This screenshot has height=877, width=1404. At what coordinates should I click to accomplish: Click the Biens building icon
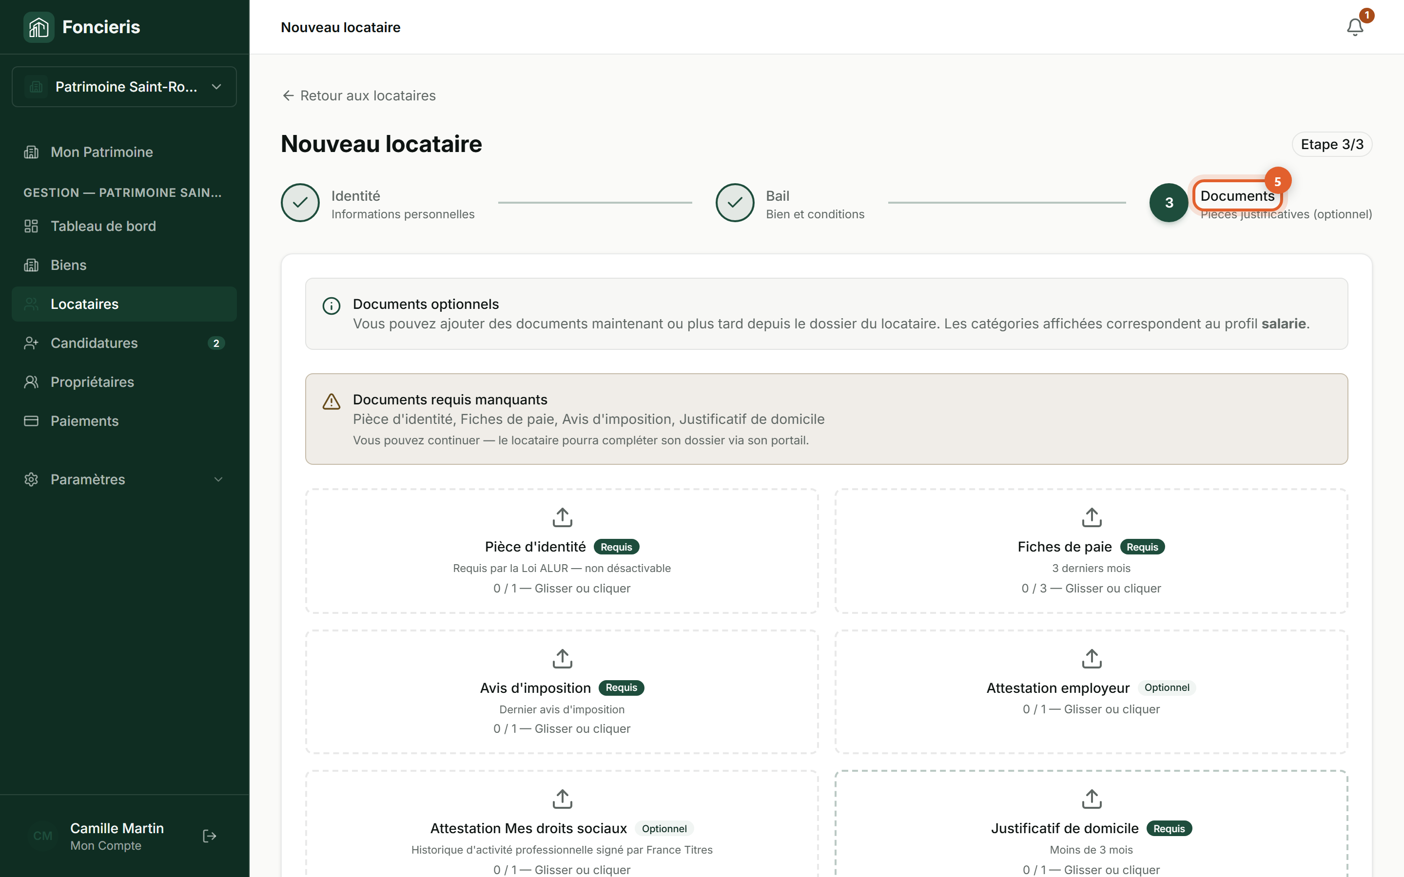(31, 265)
